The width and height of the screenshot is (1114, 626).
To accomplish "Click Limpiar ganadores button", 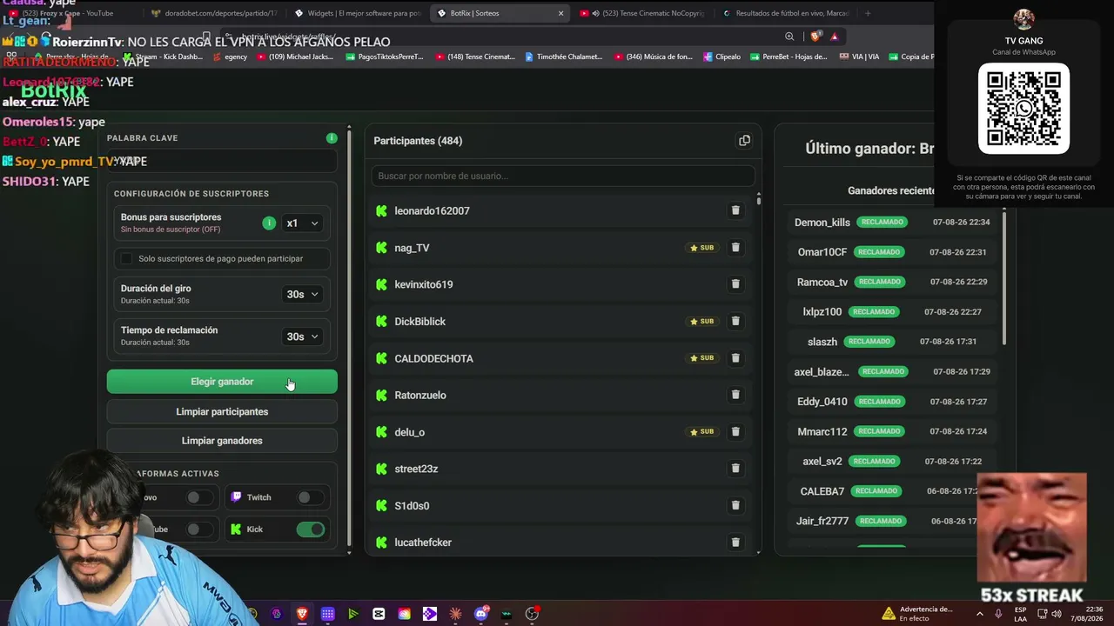I will click(x=222, y=441).
